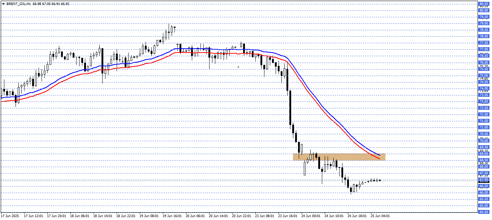The width and height of the screenshot is (492, 220).
Task: Click the 78.00 price level label
Action: pyautogui.click(x=483, y=36)
